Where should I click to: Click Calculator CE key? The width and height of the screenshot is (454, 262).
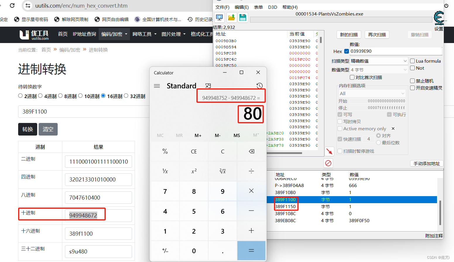pyautogui.click(x=194, y=151)
